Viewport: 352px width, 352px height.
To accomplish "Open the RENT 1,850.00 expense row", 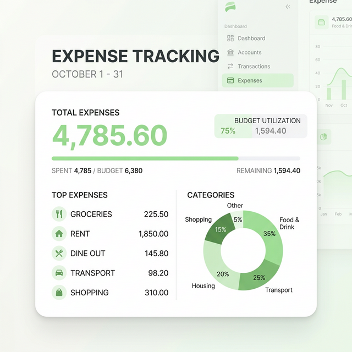I will pyautogui.click(x=110, y=234).
